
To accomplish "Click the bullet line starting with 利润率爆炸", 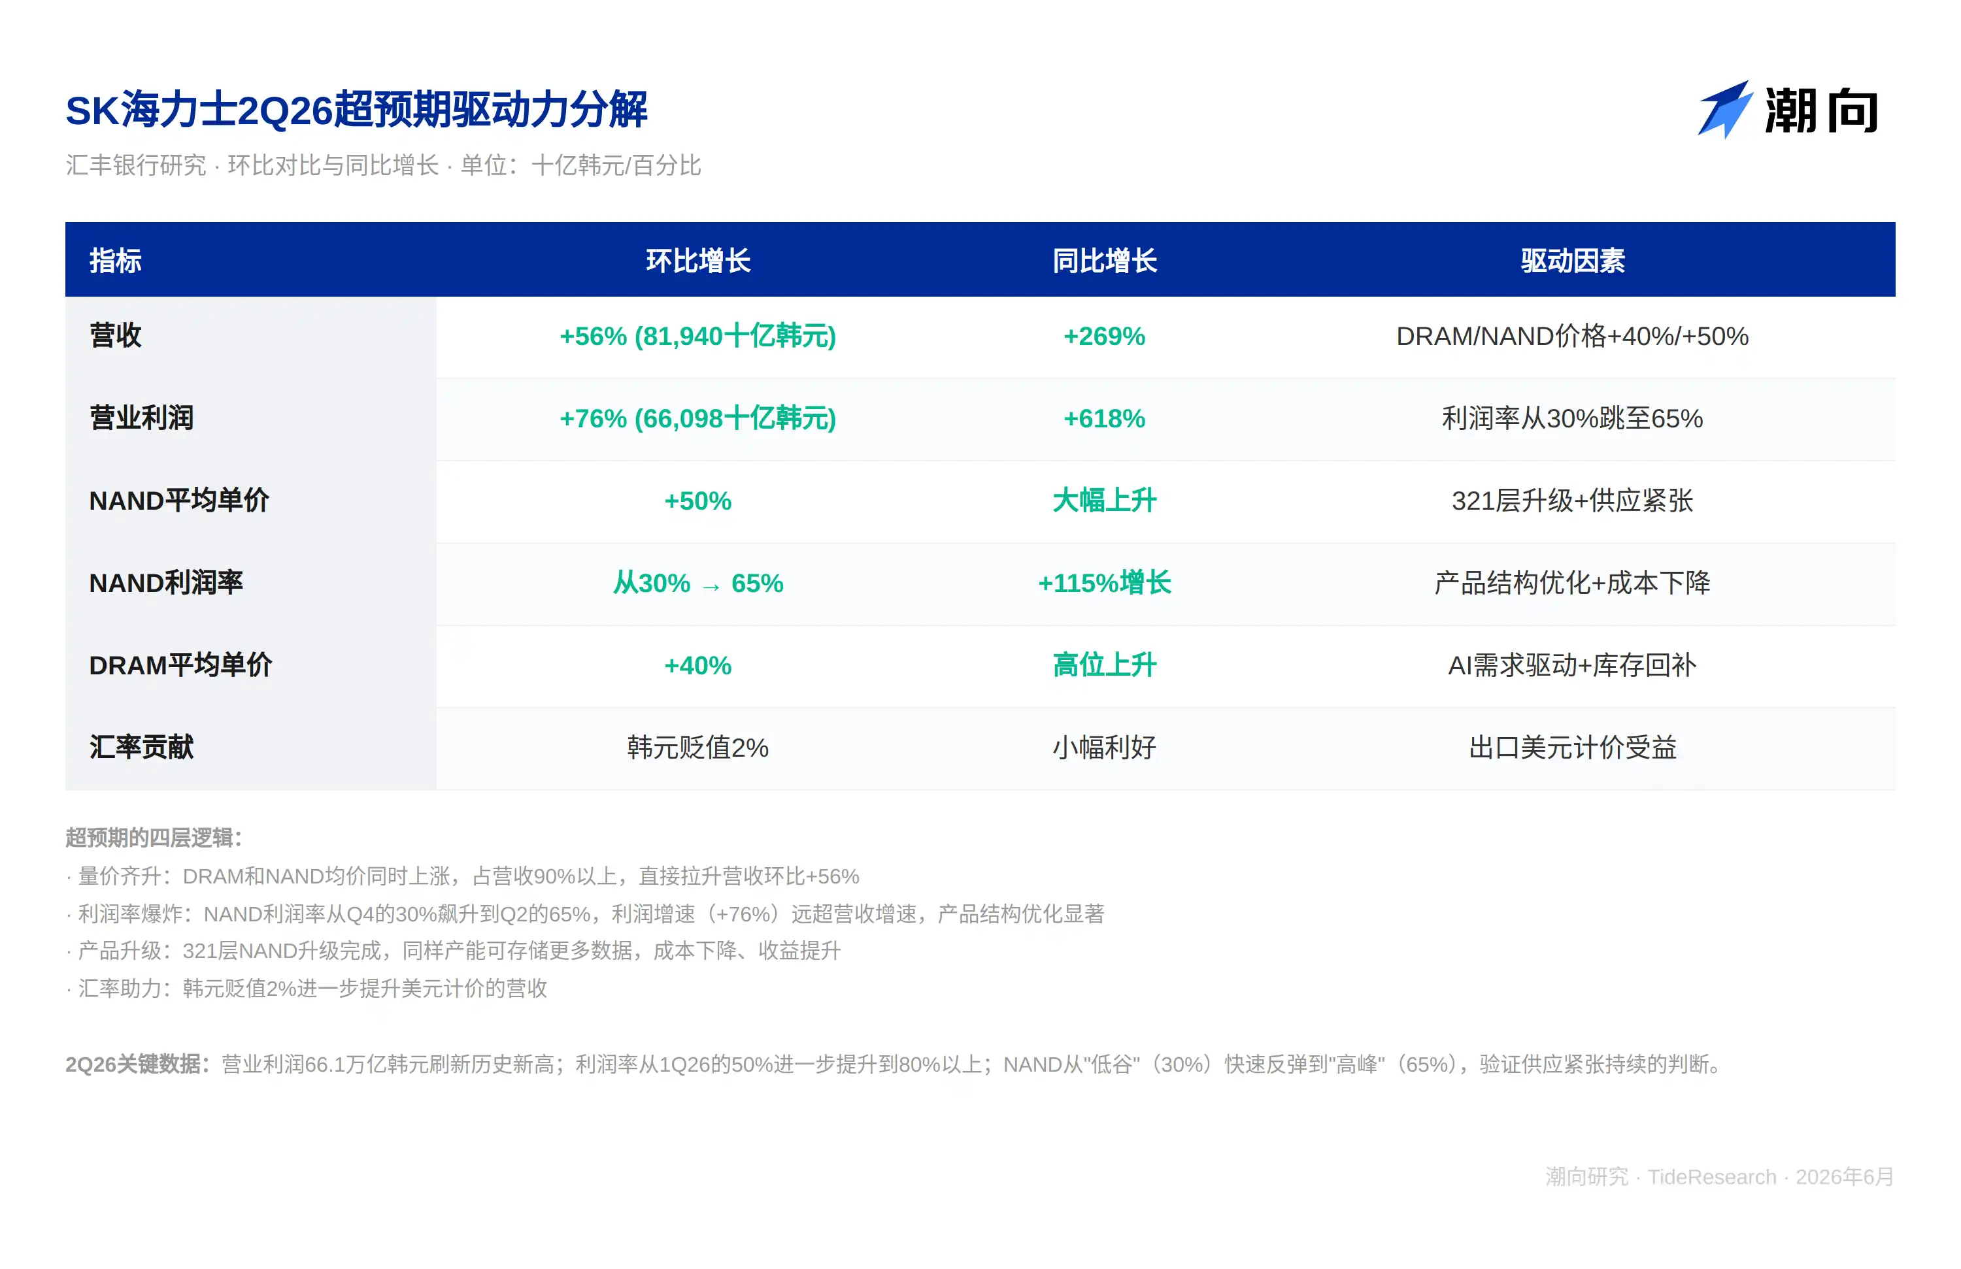I will coord(585,914).
